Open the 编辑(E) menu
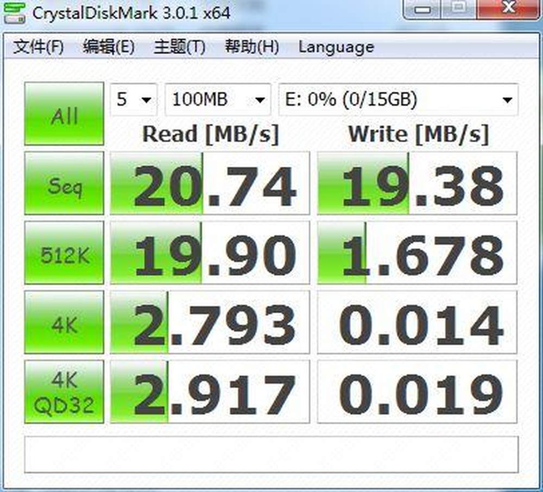The image size is (543, 492). tap(109, 47)
